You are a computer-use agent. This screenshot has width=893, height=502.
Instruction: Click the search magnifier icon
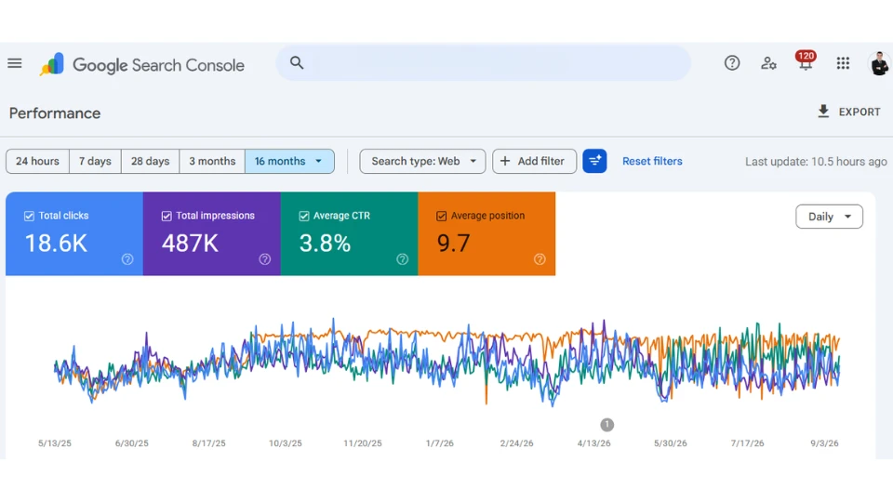point(296,62)
